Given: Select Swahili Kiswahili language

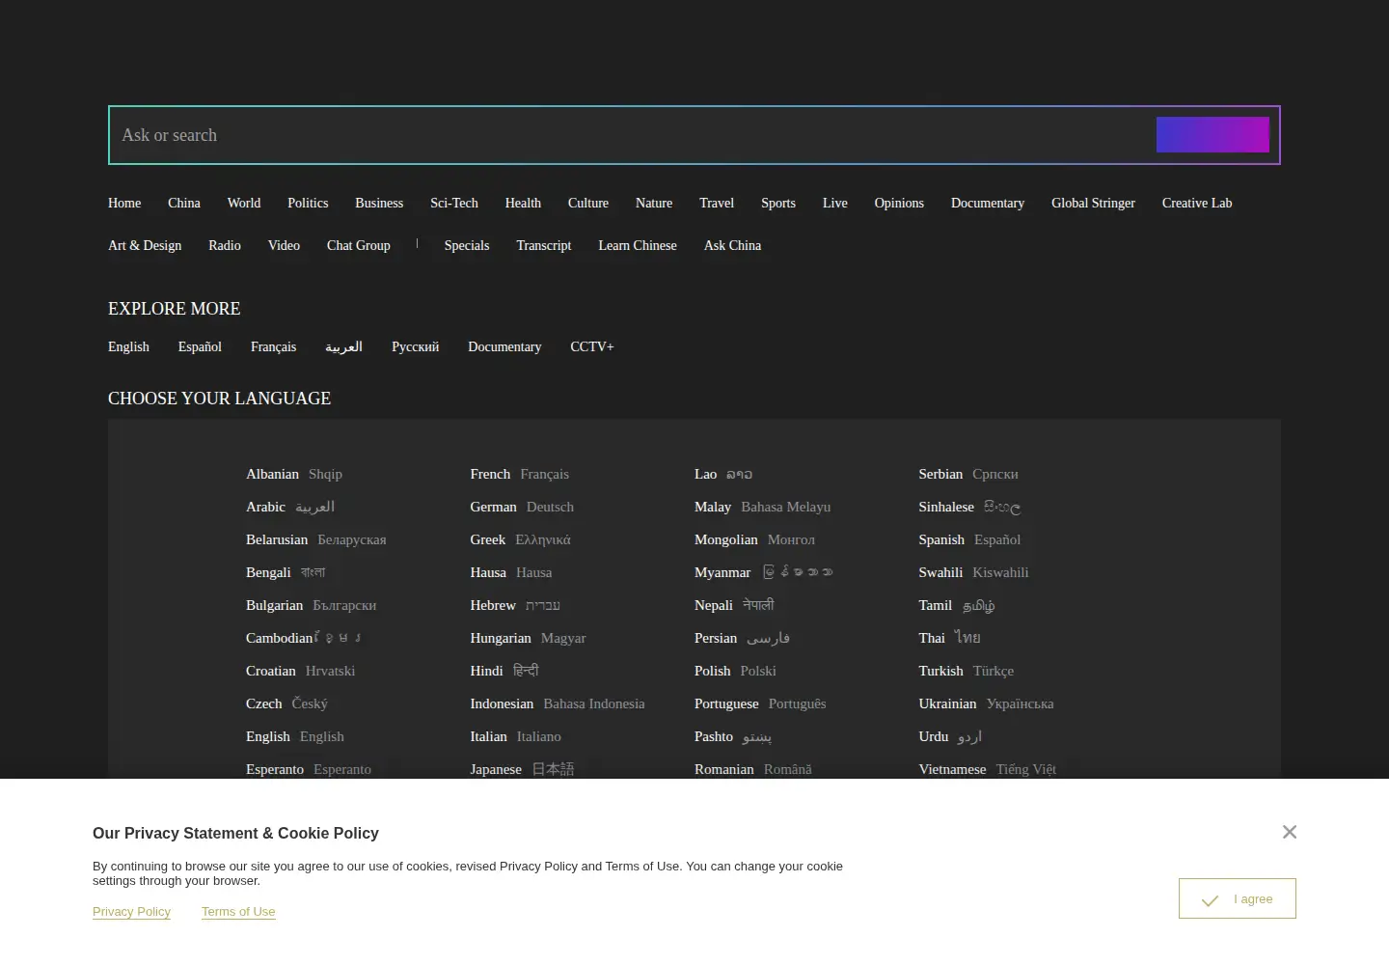Looking at the screenshot, I should point(973,572).
